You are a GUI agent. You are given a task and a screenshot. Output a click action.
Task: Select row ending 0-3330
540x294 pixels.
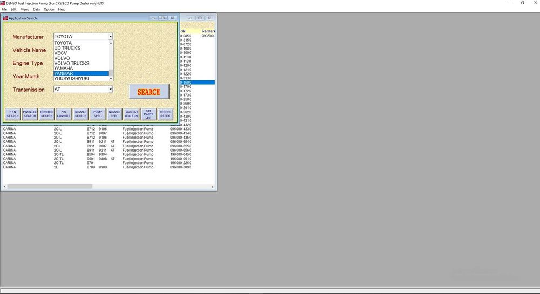(x=197, y=78)
